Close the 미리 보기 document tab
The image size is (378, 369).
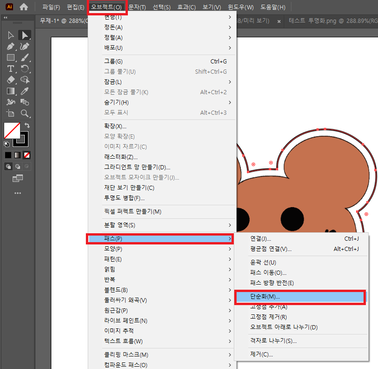pos(279,21)
